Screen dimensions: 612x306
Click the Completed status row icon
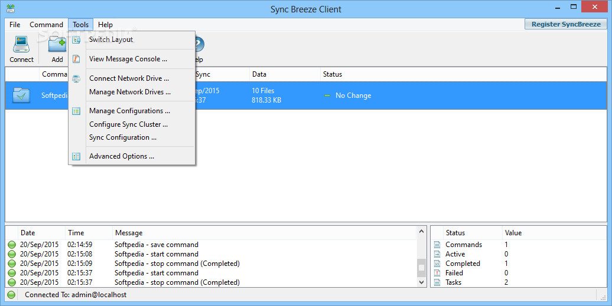click(x=437, y=264)
